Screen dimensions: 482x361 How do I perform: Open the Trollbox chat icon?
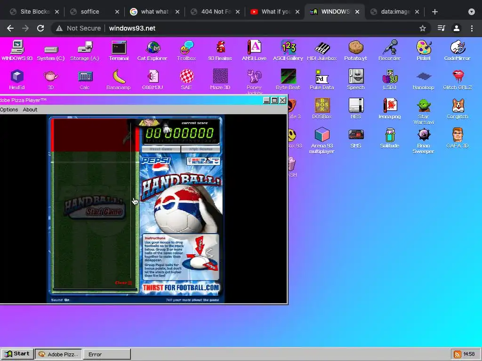[186, 51]
